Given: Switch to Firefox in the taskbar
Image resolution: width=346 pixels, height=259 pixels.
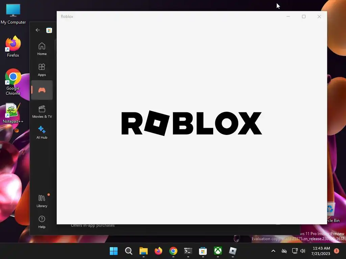Looking at the screenshot, I should [158, 251].
